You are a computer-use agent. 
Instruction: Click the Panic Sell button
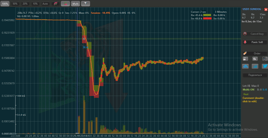(255, 42)
